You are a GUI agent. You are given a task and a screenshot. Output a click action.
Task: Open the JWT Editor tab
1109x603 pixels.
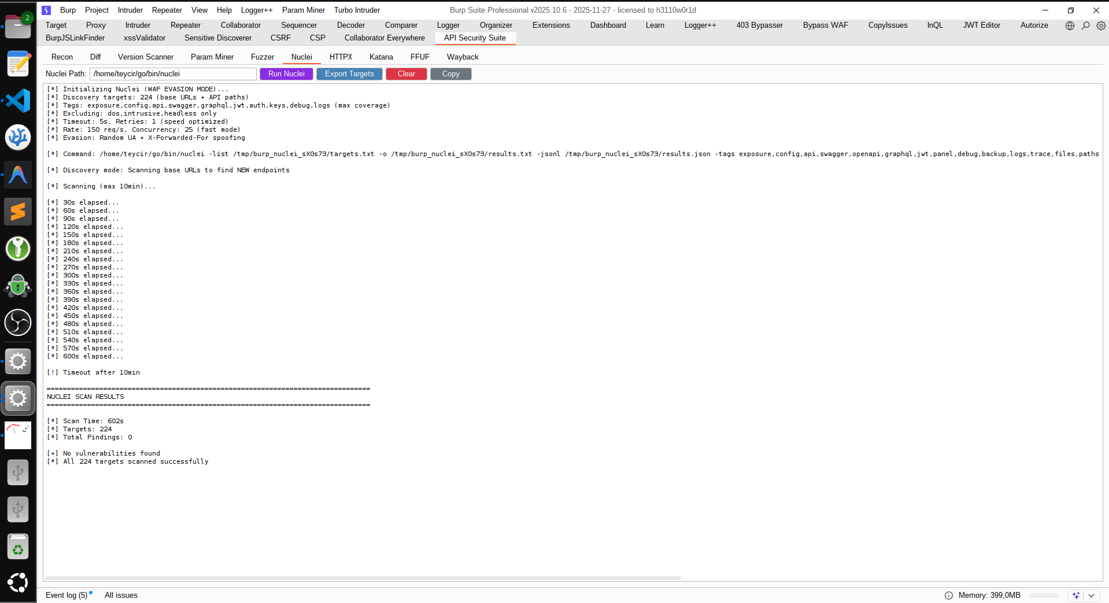pyautogui.click(x=982, y=25)
